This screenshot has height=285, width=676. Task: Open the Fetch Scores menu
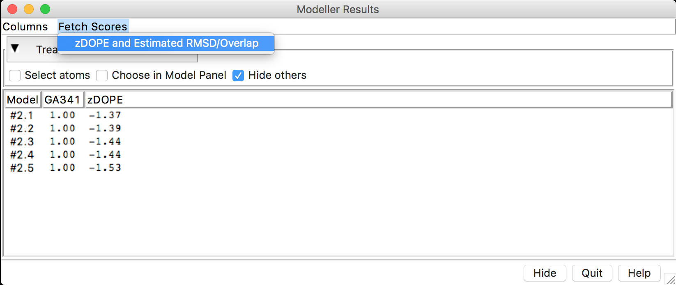click(x=93, y=27)
